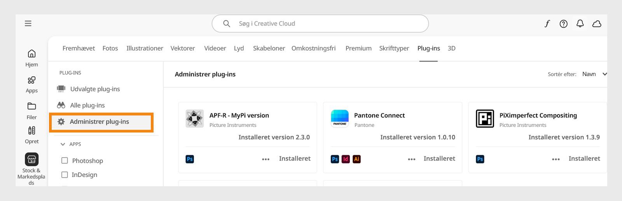Click Photoshop icon on PiXimperfect card
622x201 pixels.
pyautogui.click(x=480, y=159)
